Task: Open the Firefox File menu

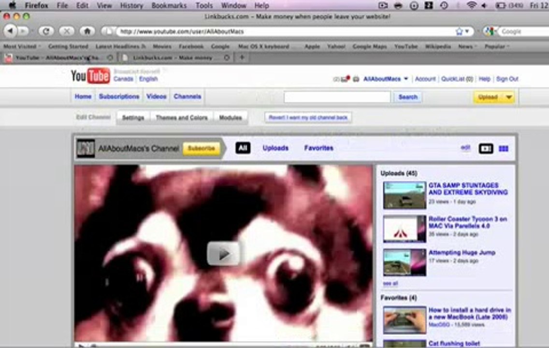Action: coord(62,6)
